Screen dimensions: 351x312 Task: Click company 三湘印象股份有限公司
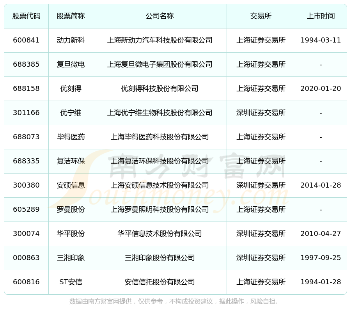160,258
